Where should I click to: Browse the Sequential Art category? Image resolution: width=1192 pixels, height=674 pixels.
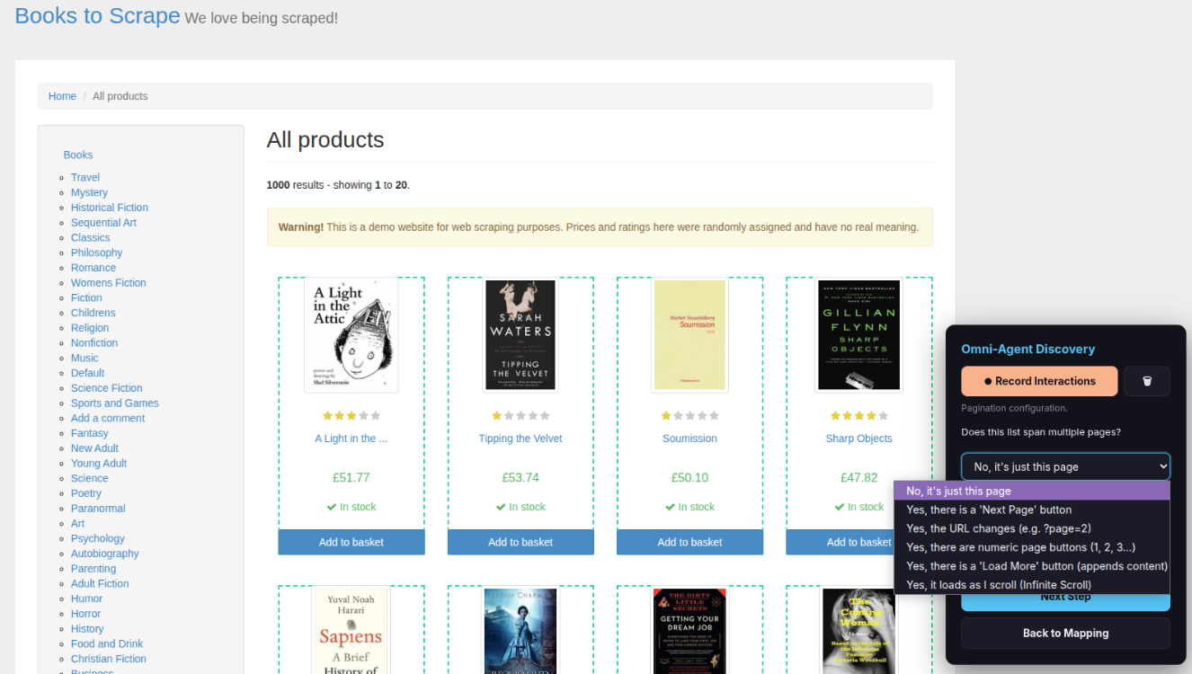pos(104,223)
